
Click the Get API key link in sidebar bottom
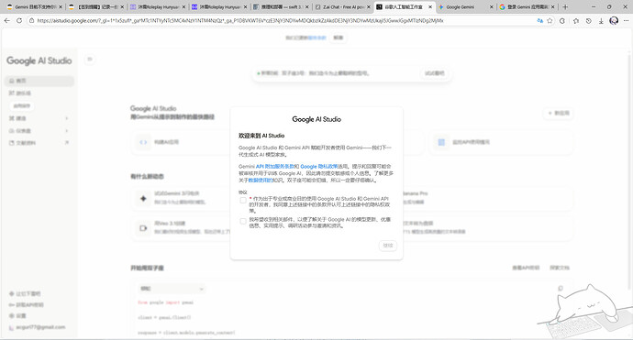(x=27, y=305)
